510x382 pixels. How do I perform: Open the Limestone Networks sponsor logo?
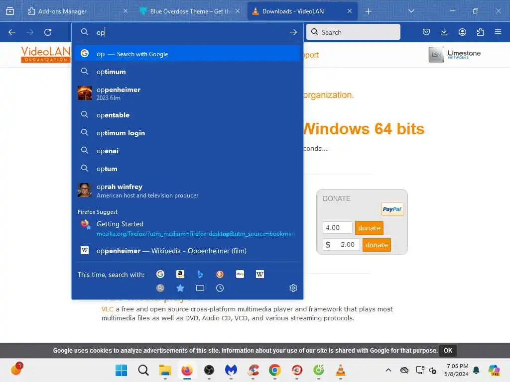click(x=454, y=54)
